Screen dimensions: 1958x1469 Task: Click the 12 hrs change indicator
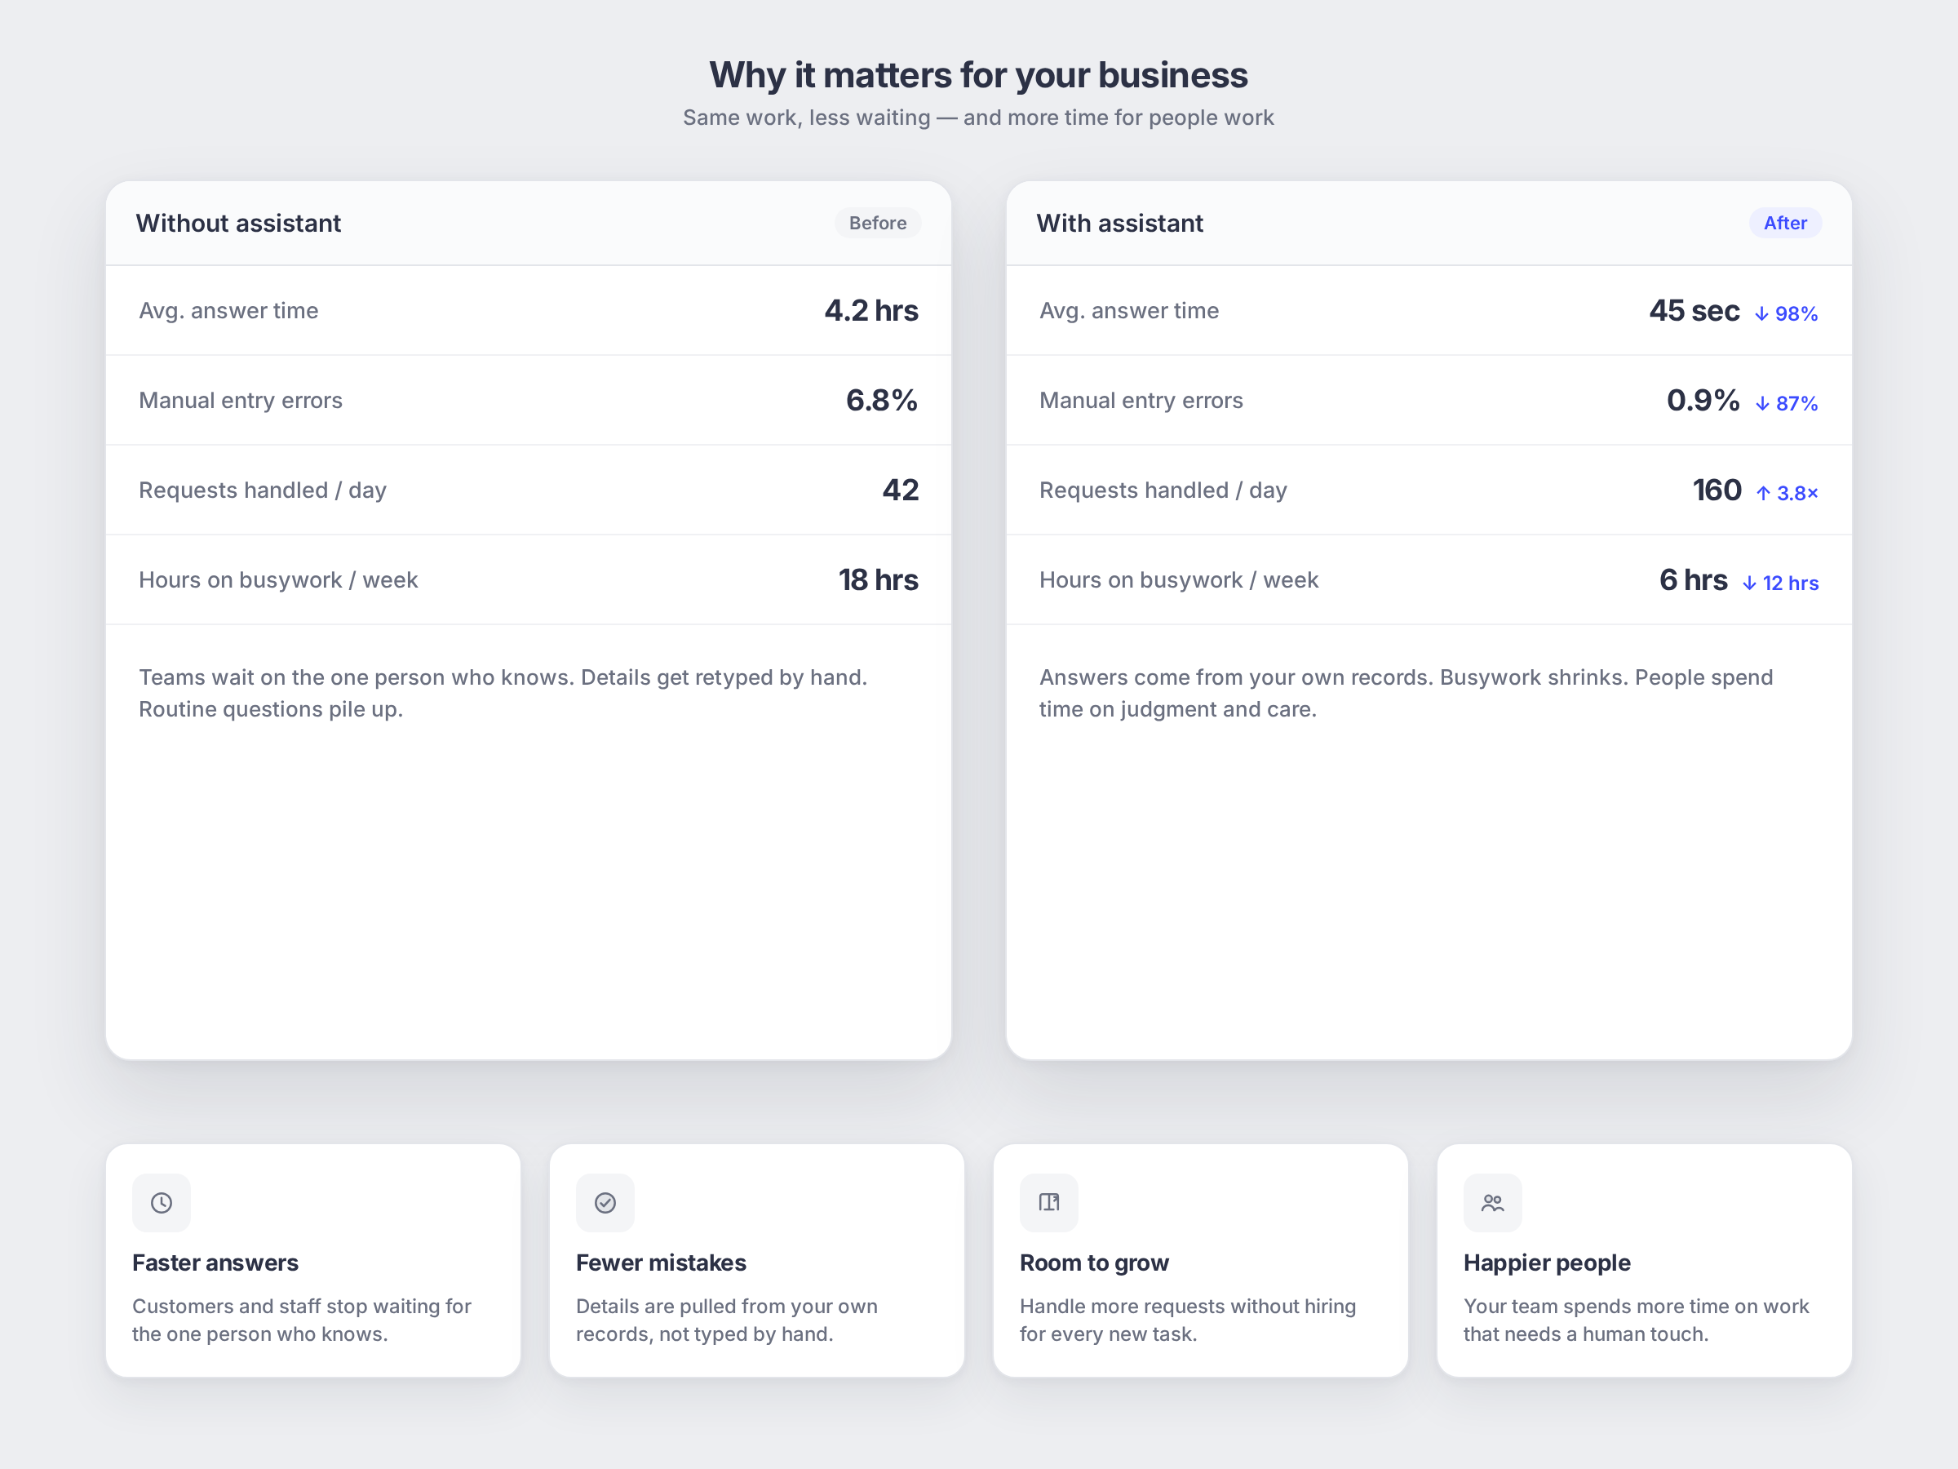tap(1780, 584)
